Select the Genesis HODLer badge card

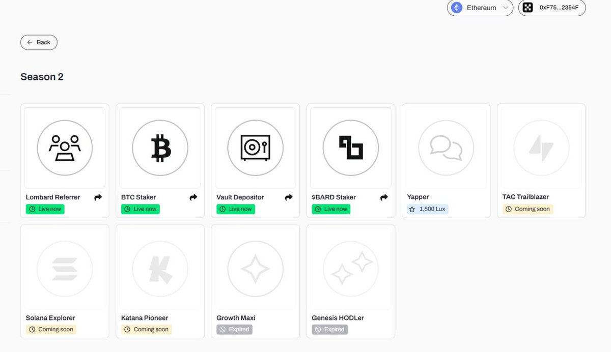351,281
